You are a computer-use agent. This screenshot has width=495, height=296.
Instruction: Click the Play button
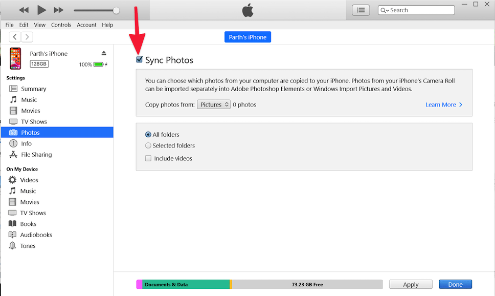pyautogui.click(x=42, y=10)
